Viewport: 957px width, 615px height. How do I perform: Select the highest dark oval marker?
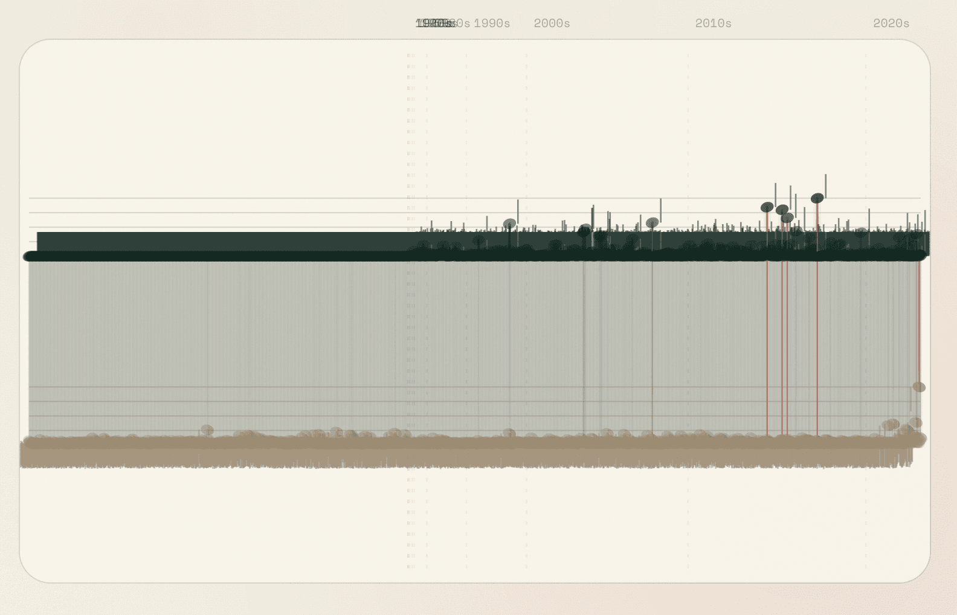coord(817,198)
